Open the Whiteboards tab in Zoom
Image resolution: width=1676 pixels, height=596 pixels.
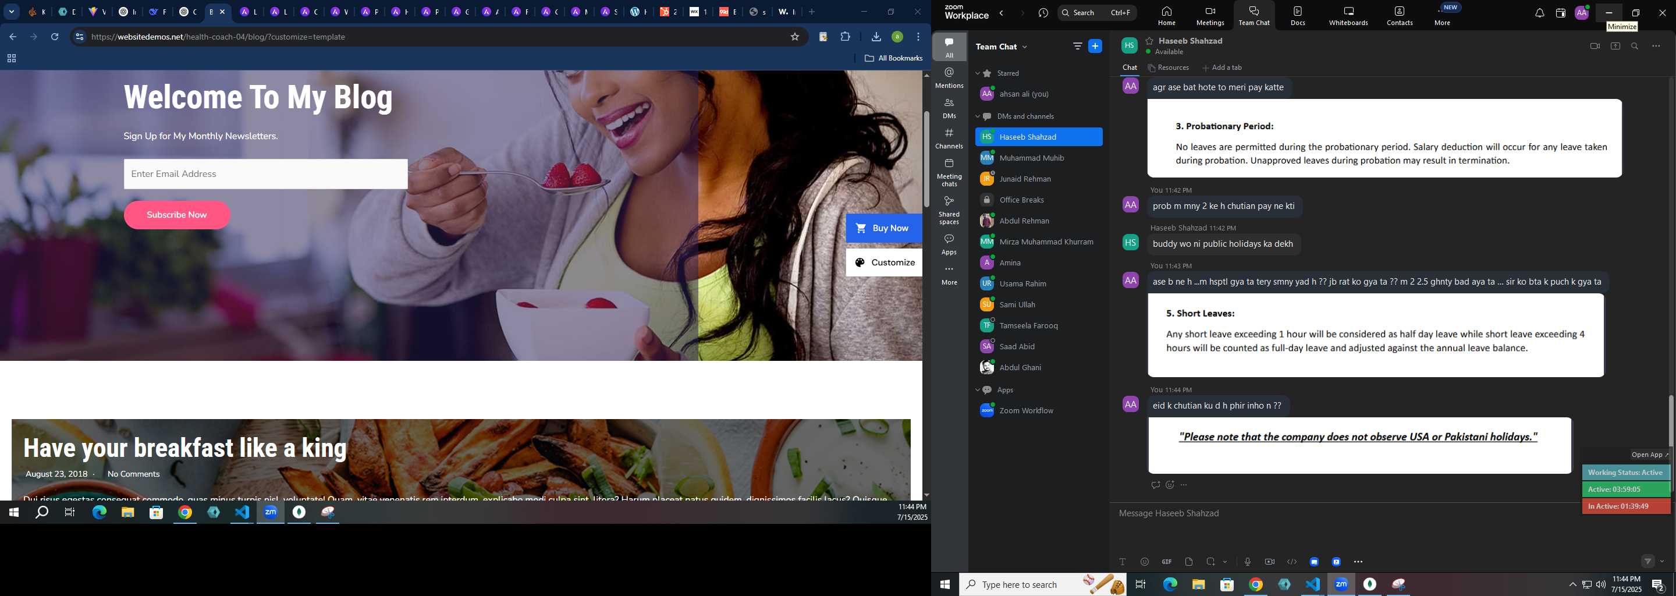[x=1348, y=16]
